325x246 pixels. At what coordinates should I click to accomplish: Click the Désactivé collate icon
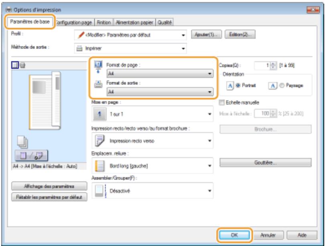pyautogui.click(x=101, y=191)
